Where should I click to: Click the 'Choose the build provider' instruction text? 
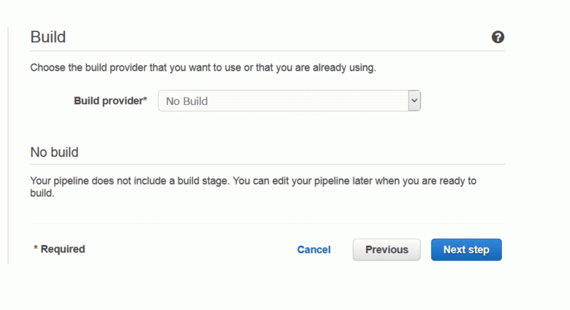pos(203,68)
